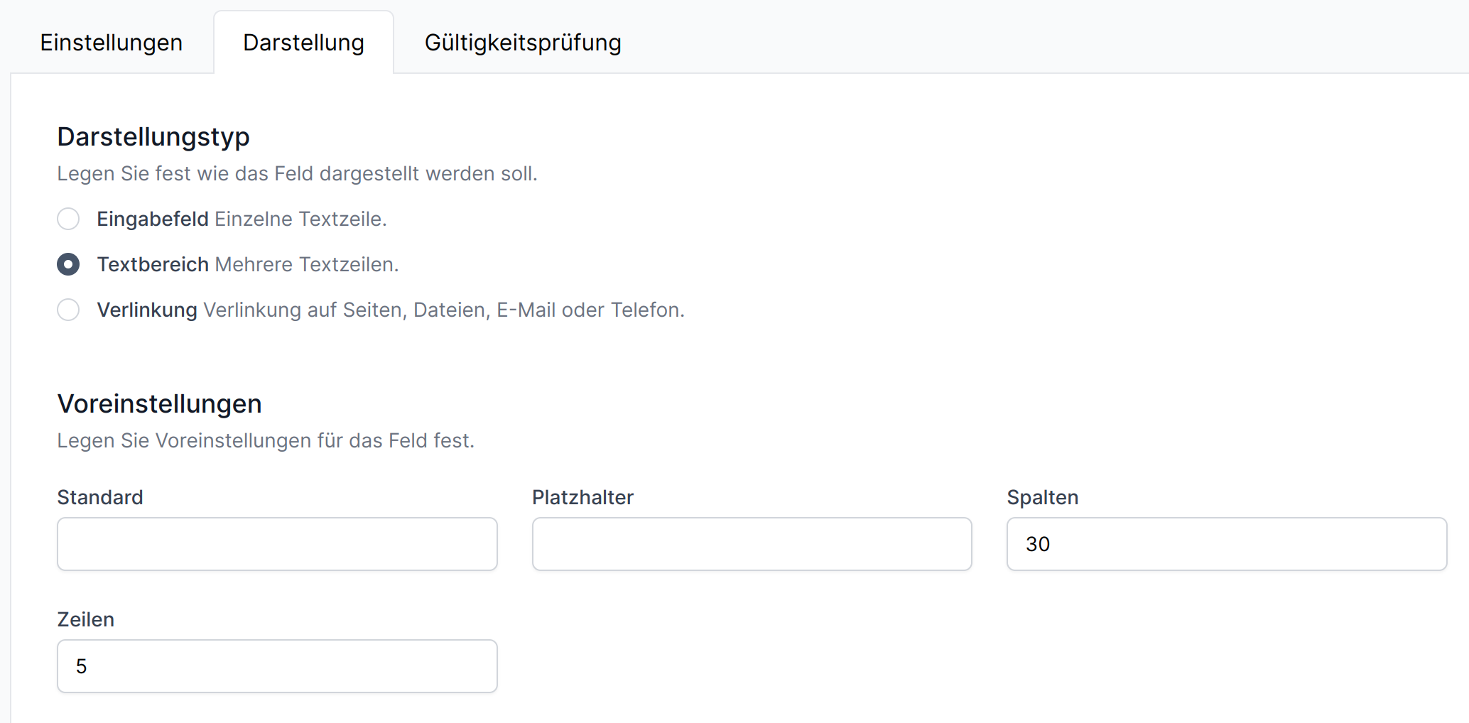
Task: Click the Darstellungstyp description text
Action: click(297, 173)
